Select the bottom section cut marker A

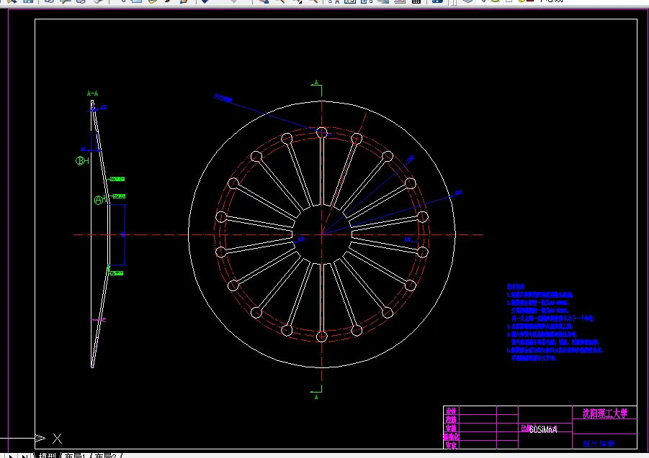[x=316, y=397]
